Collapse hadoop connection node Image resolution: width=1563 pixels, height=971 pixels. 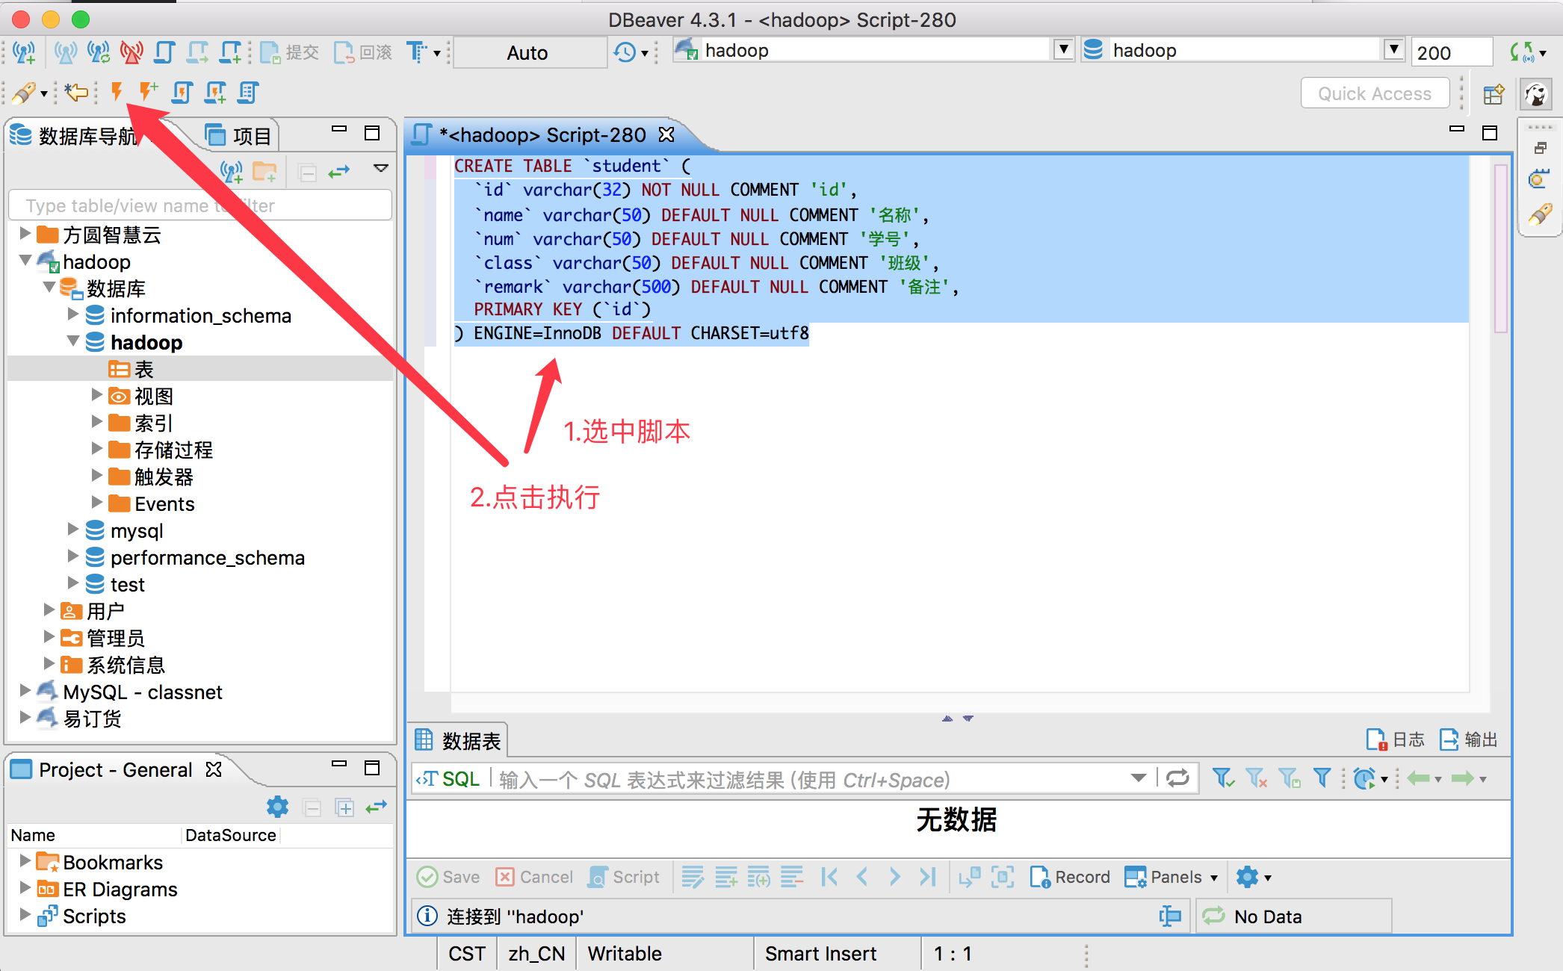pyautogui.click(x=25, y=261)
